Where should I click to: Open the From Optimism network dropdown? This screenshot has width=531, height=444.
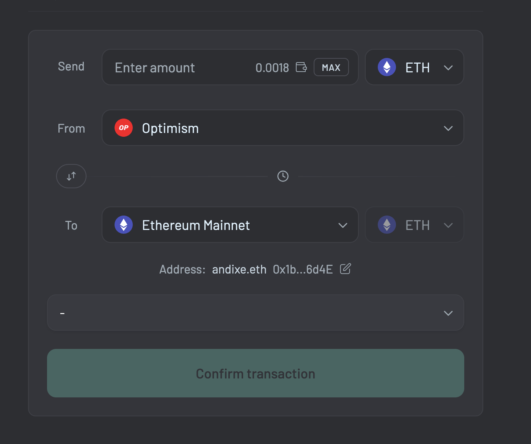(283, 128)
